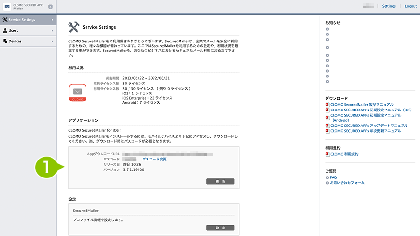The image size is (420, 236).
Task: Click the large tools icon beside Service Settings heading
Action: pos(74,27)
